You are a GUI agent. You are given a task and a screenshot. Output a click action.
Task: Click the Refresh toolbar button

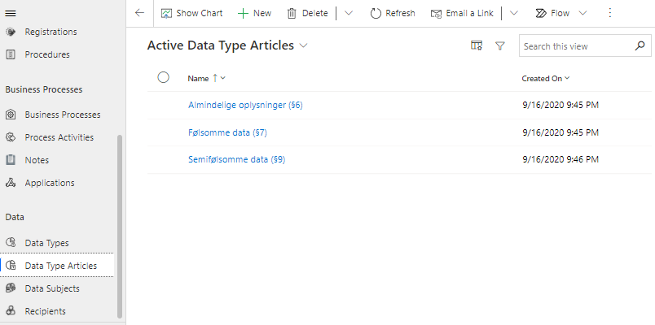click(392, 13)
